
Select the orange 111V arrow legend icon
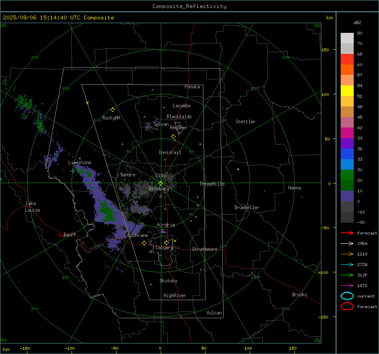347,254
